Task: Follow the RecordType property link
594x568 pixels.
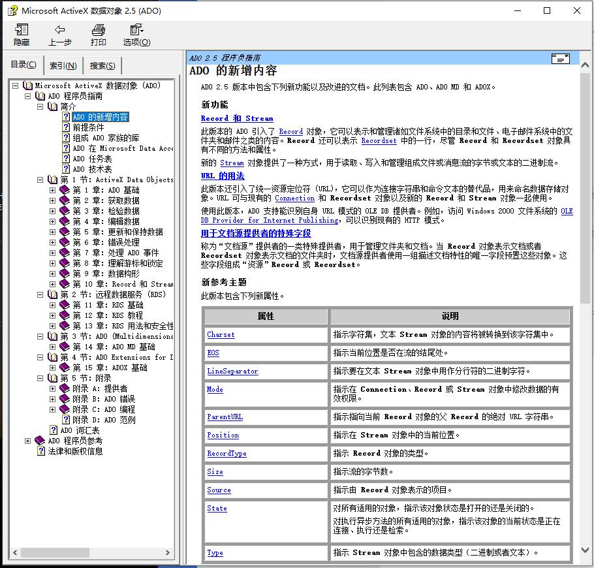Action: pyautogui.click(x=227, y=454)
